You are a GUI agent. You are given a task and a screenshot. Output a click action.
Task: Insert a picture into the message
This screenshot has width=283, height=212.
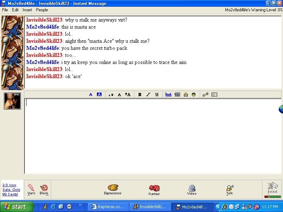coord(177,94)
